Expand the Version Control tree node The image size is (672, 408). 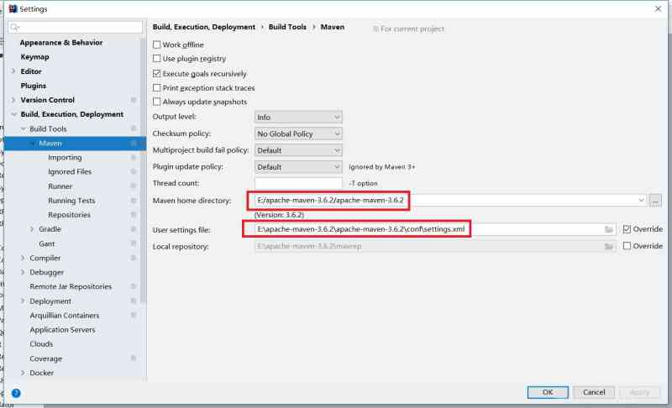tap(13, 100)
